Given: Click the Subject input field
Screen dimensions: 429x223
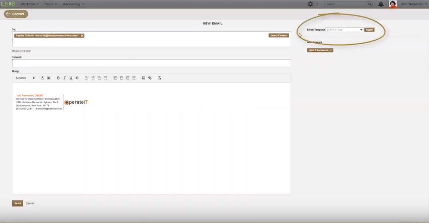Looking at the screenshot, I should (x=151, y=63).
